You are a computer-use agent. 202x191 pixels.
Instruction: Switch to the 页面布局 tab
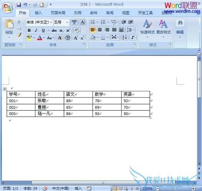(58, 13)
